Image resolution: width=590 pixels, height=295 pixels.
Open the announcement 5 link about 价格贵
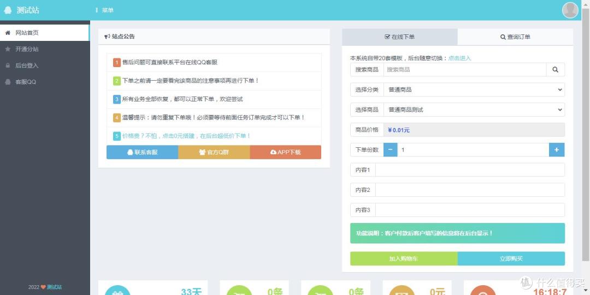[187, 136]
